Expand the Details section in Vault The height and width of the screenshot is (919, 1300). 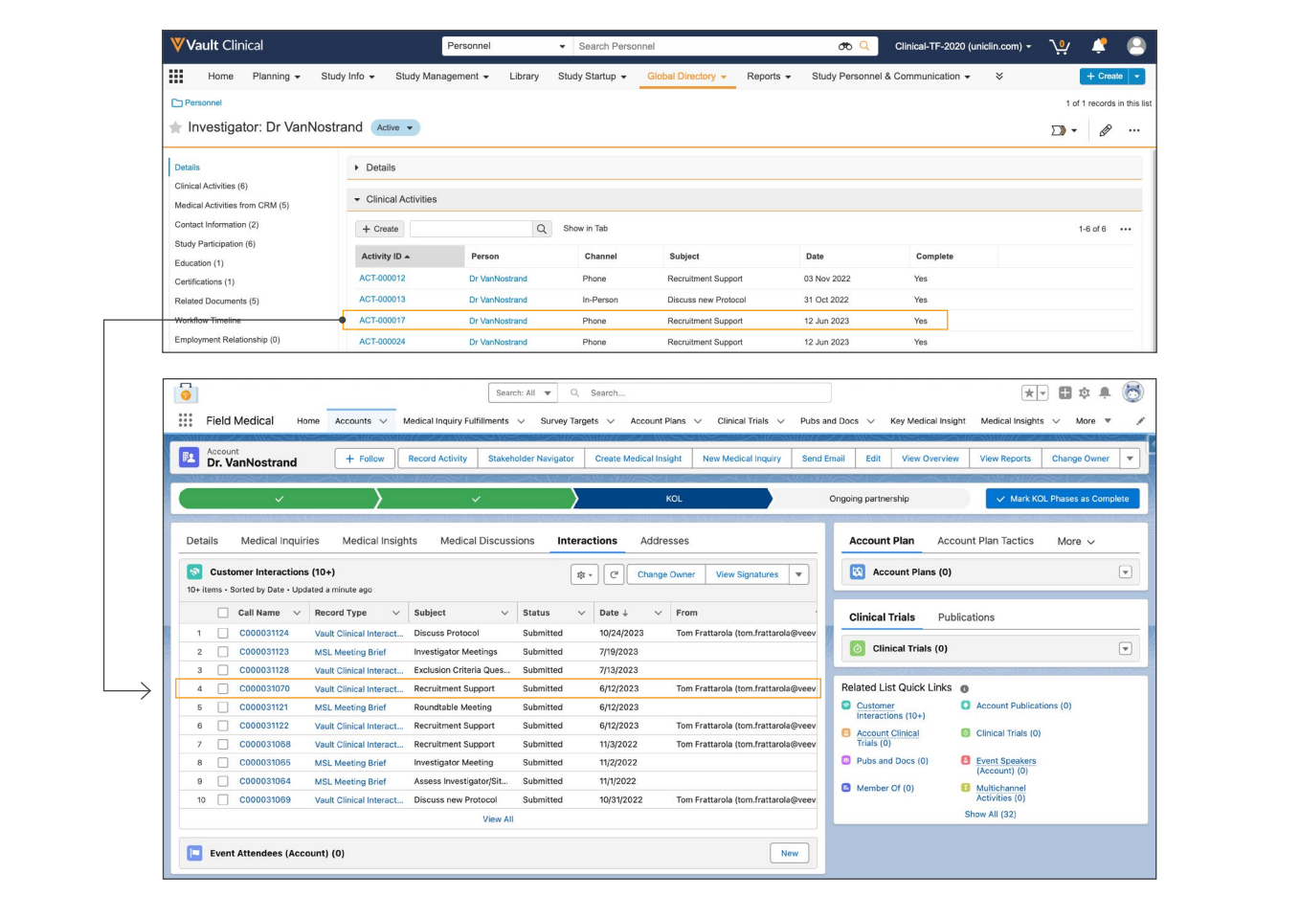357,168
